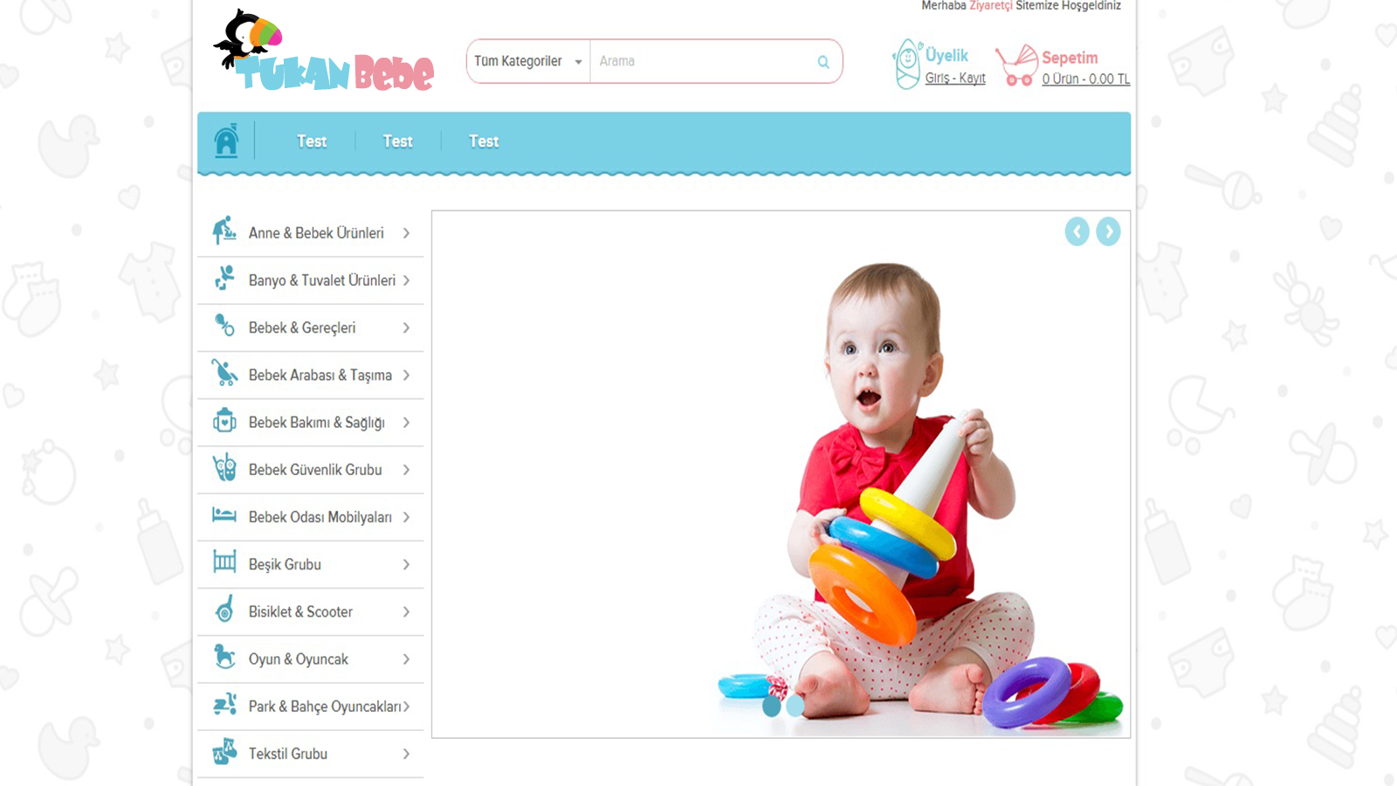Screen dimensions: 1397x786
Task: Open the shopping cart stroller icon
Action: pyautogui.click(x=1016, y=65)
